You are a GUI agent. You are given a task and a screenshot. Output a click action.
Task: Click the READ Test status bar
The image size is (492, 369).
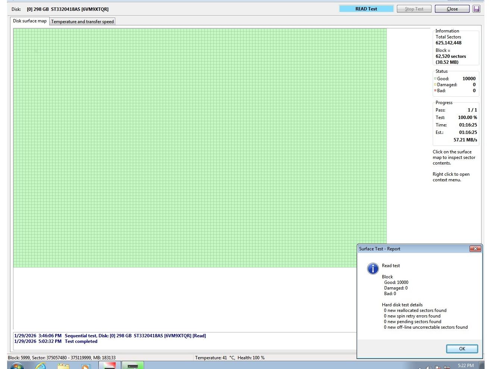[366, 9]
